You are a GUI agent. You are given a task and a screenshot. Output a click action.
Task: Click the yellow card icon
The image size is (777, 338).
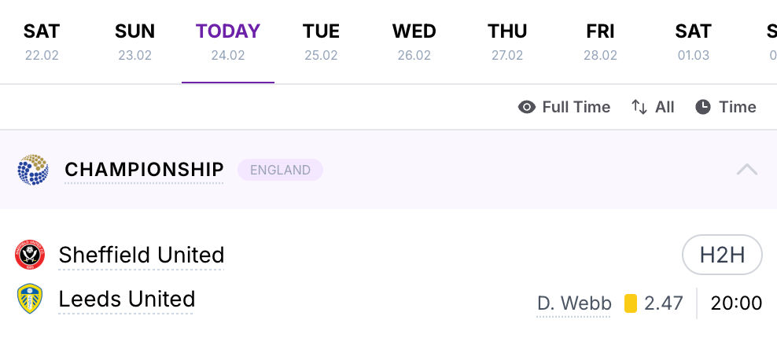(630, 303)
